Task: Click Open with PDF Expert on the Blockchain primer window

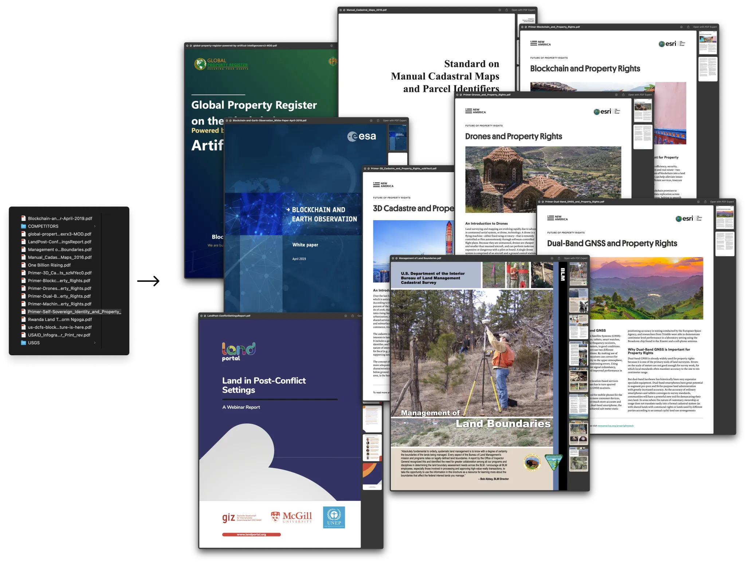Action: click(x=706, y=27)
